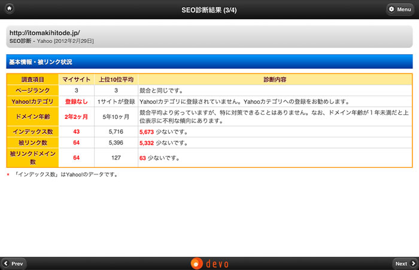Click the 5,673 少ないです diagnosis
Image resolution: width=419 pixels, height=270 pixels.
coord(164,132)
